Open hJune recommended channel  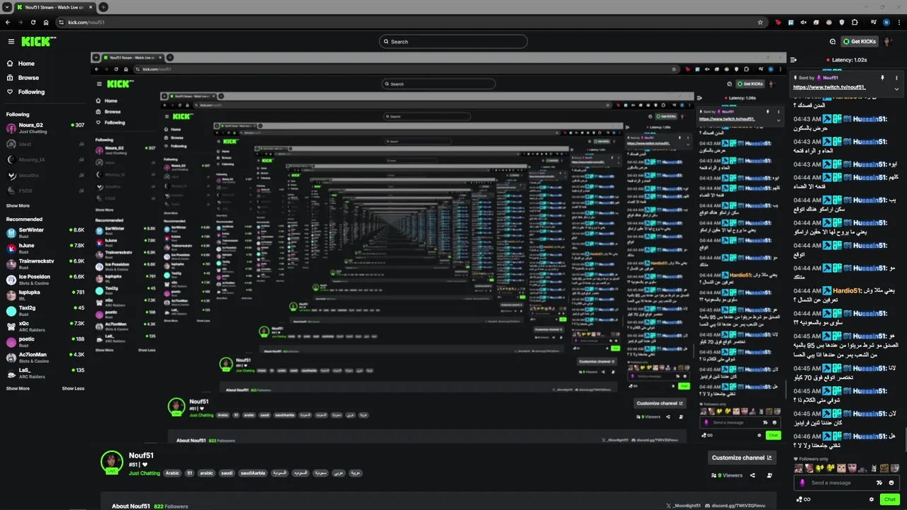(x=44, y=248)
